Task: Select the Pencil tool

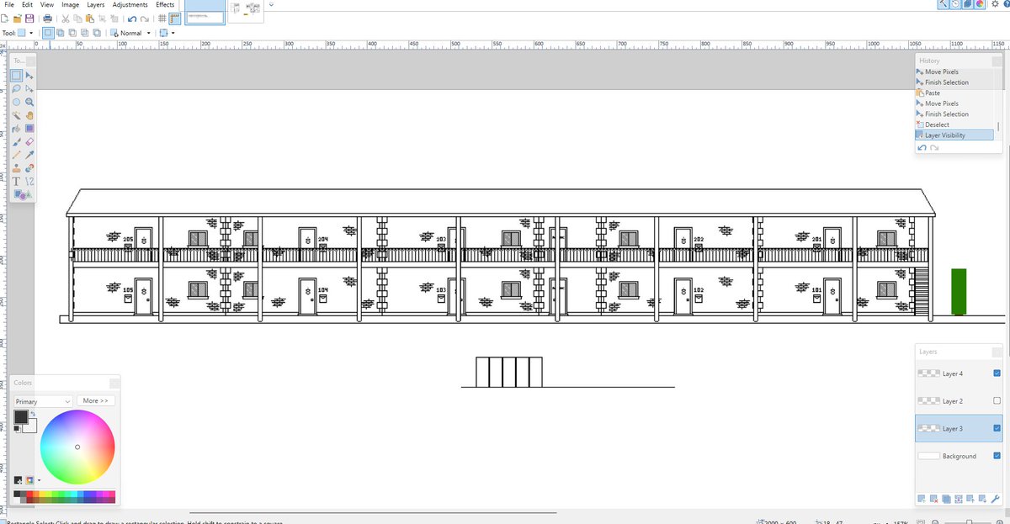Action: [x=17, y=155]
